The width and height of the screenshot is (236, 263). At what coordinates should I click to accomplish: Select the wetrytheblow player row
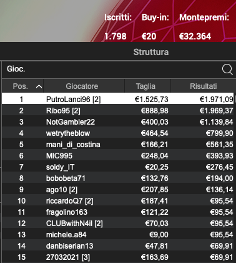point(117,133)
